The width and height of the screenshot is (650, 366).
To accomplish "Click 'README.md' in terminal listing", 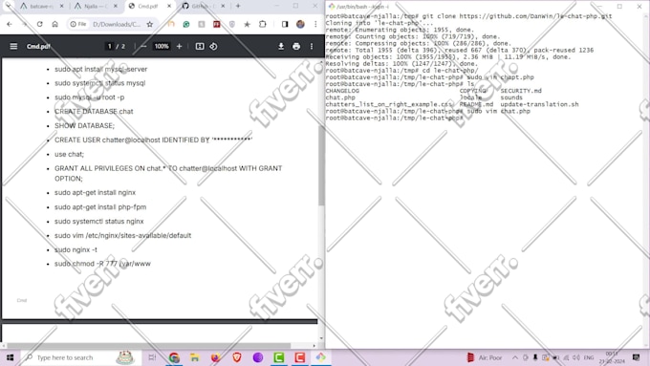I will point(476,104).
